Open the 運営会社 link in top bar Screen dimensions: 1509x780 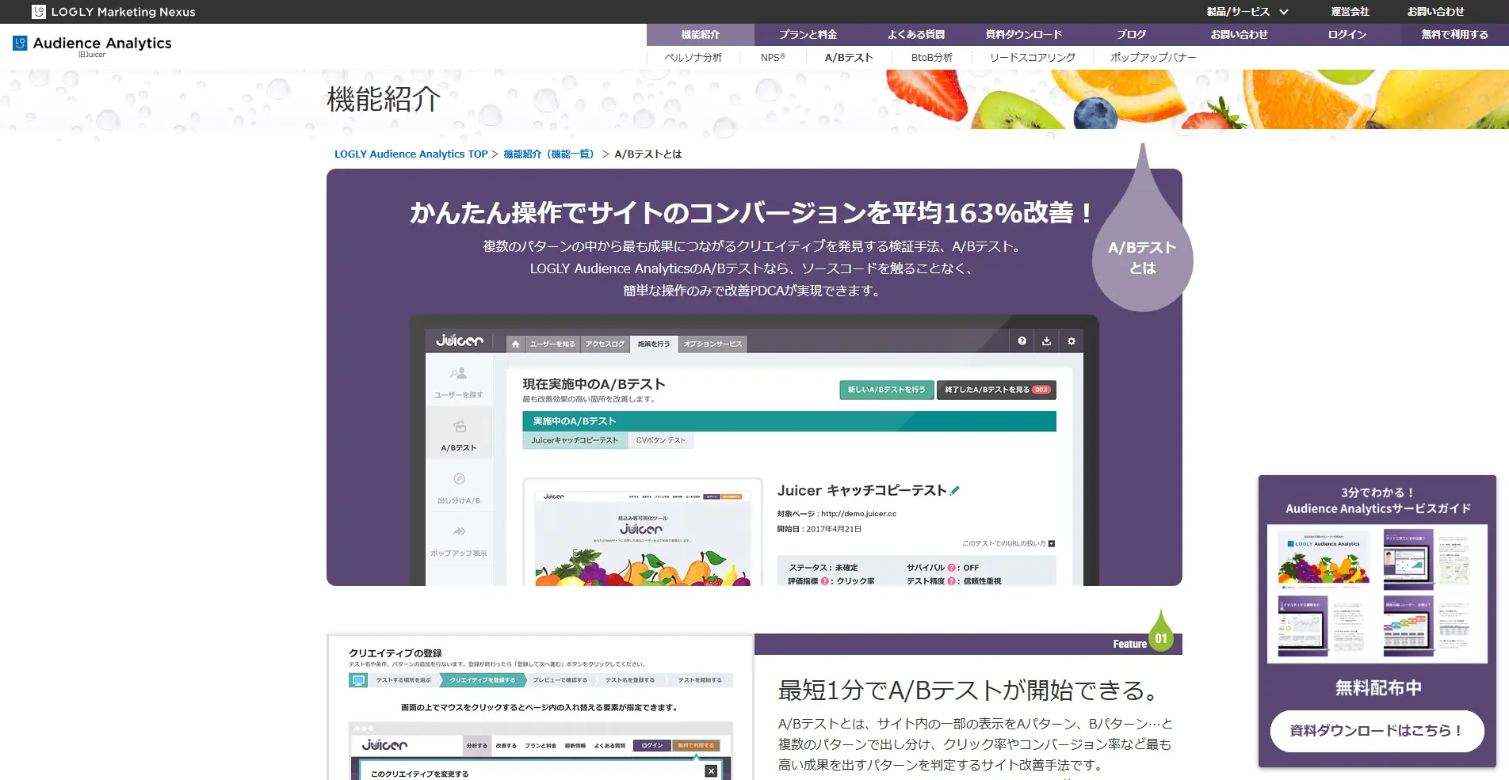1350,12
